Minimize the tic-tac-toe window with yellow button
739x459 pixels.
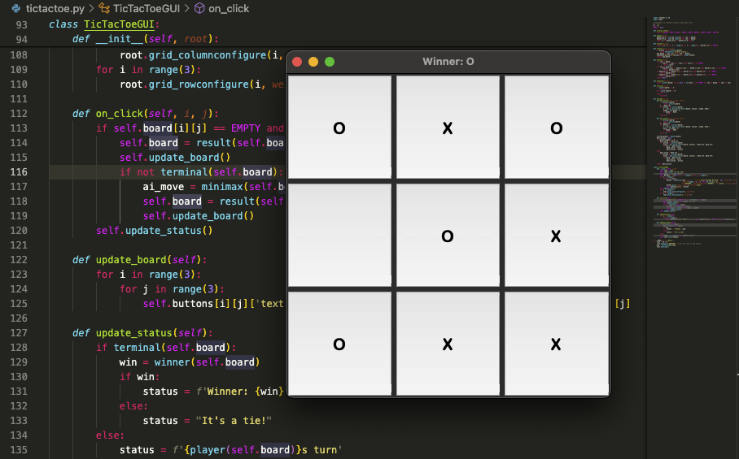coord(313,62)
